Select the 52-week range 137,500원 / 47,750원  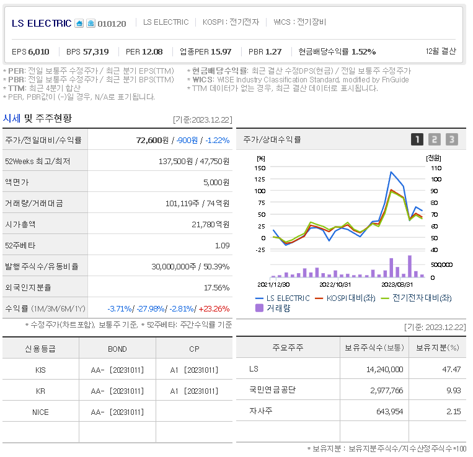pyautogui.click(x=194, y=162)
